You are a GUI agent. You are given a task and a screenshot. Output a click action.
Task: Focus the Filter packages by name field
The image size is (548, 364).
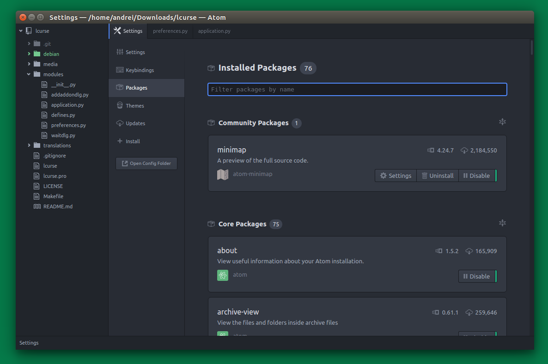tap(357, 90)
